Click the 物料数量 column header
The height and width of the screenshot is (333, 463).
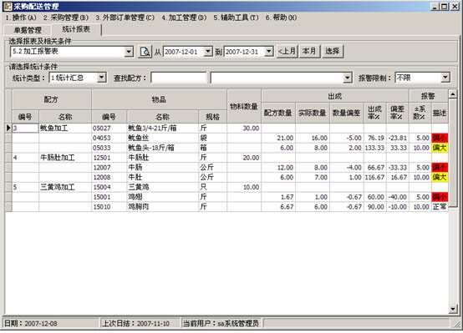[244, 107]
